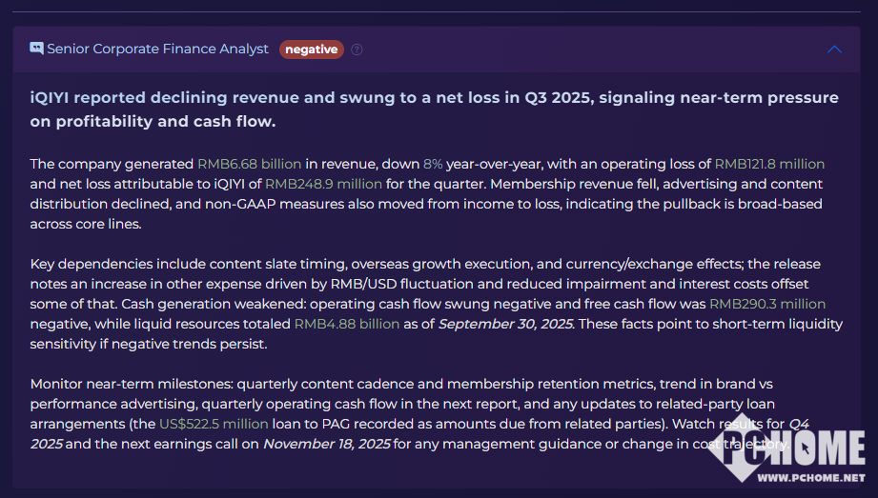
Task: Click the RMB290.3 million free cash flow
Action: tap(767, 304)
